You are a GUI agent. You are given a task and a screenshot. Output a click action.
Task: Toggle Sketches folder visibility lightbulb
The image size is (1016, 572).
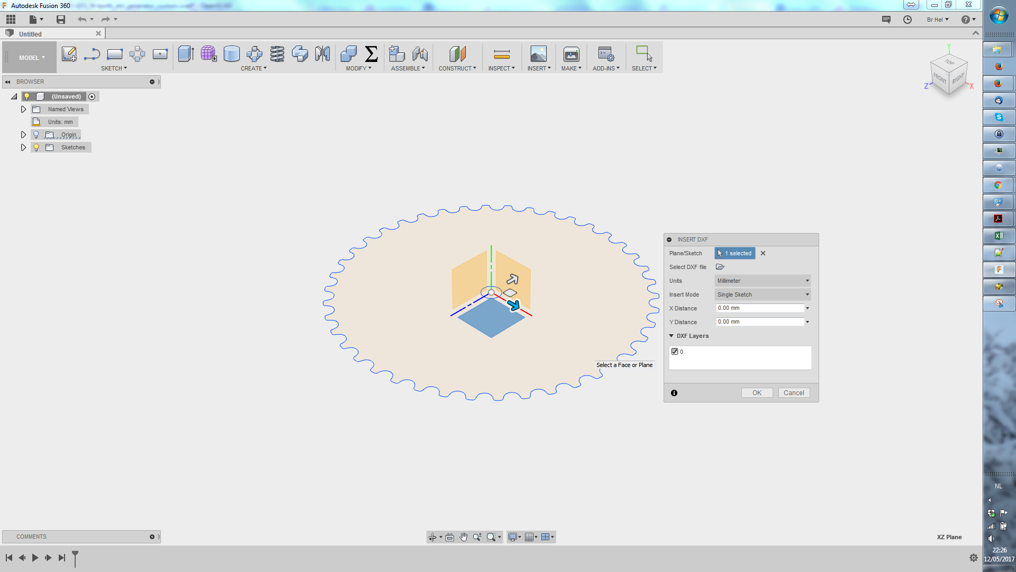tap(37, 147)
